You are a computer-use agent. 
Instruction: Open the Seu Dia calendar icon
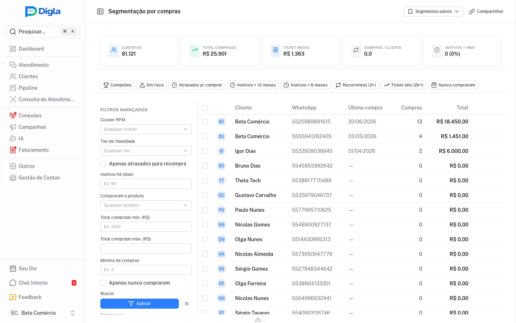pos(13,268)
